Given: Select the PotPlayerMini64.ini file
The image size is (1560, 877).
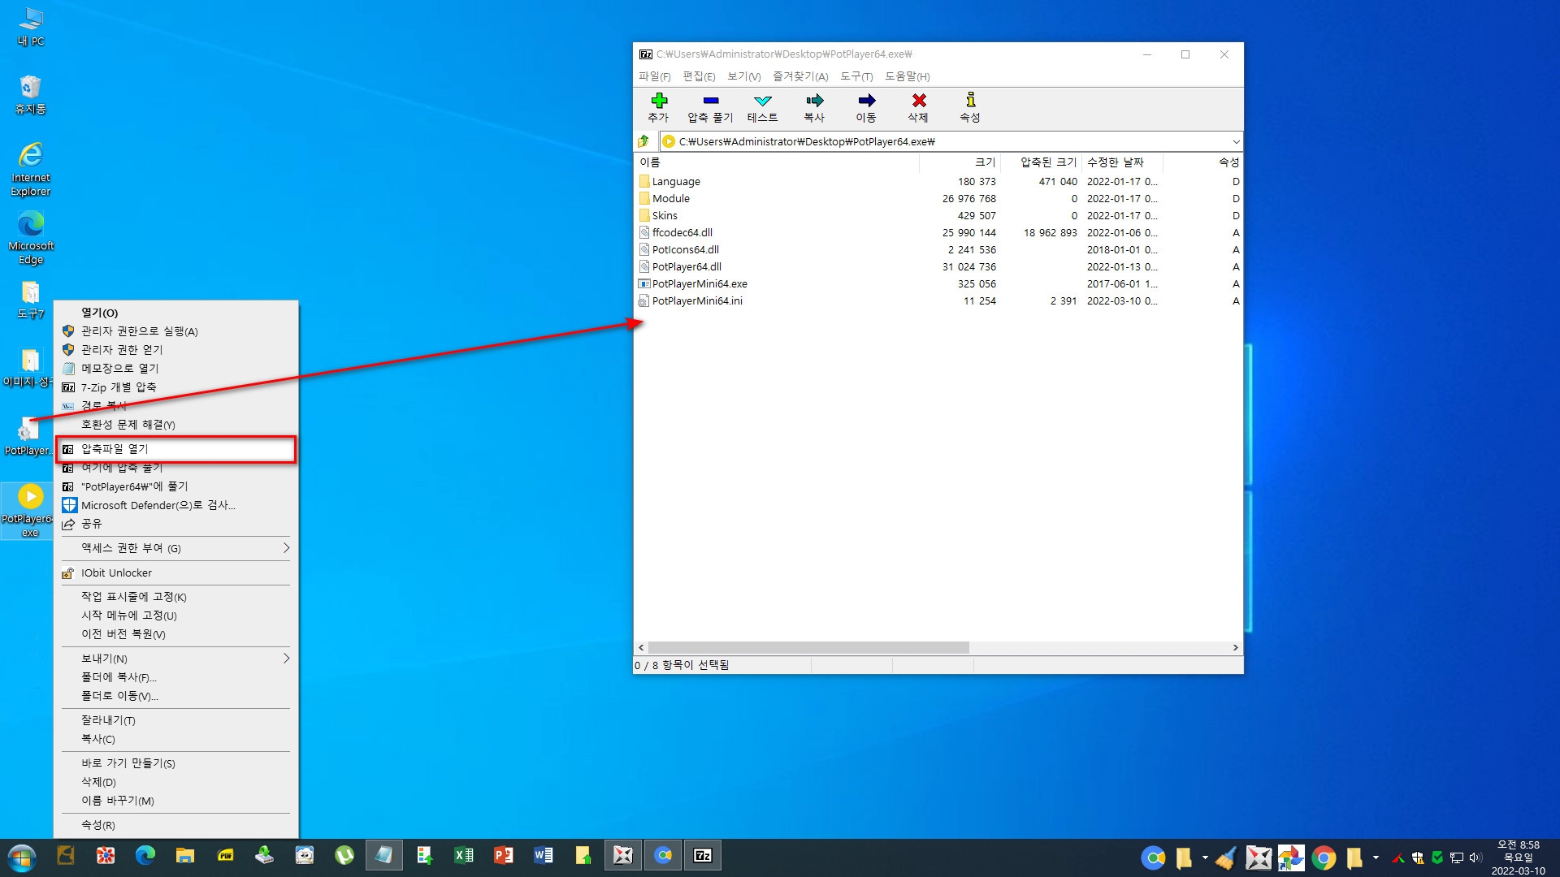Looking at the screenshot, I should 938,300.
